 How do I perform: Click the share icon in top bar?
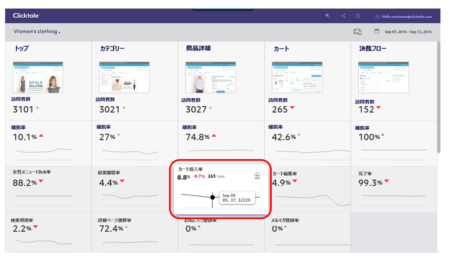pos(343,16)
